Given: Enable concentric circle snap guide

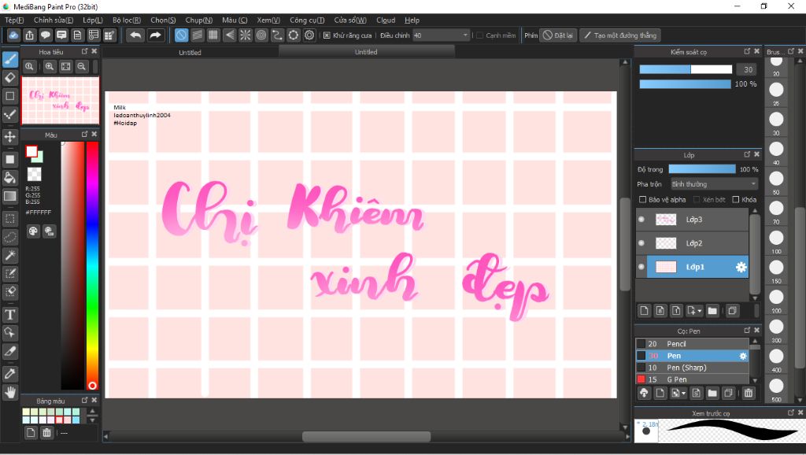Looking at the screenshot, I should pos(261,35).
